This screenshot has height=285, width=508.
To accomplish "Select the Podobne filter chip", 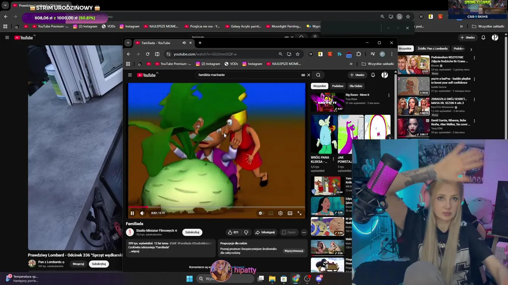I will (338, 86).
